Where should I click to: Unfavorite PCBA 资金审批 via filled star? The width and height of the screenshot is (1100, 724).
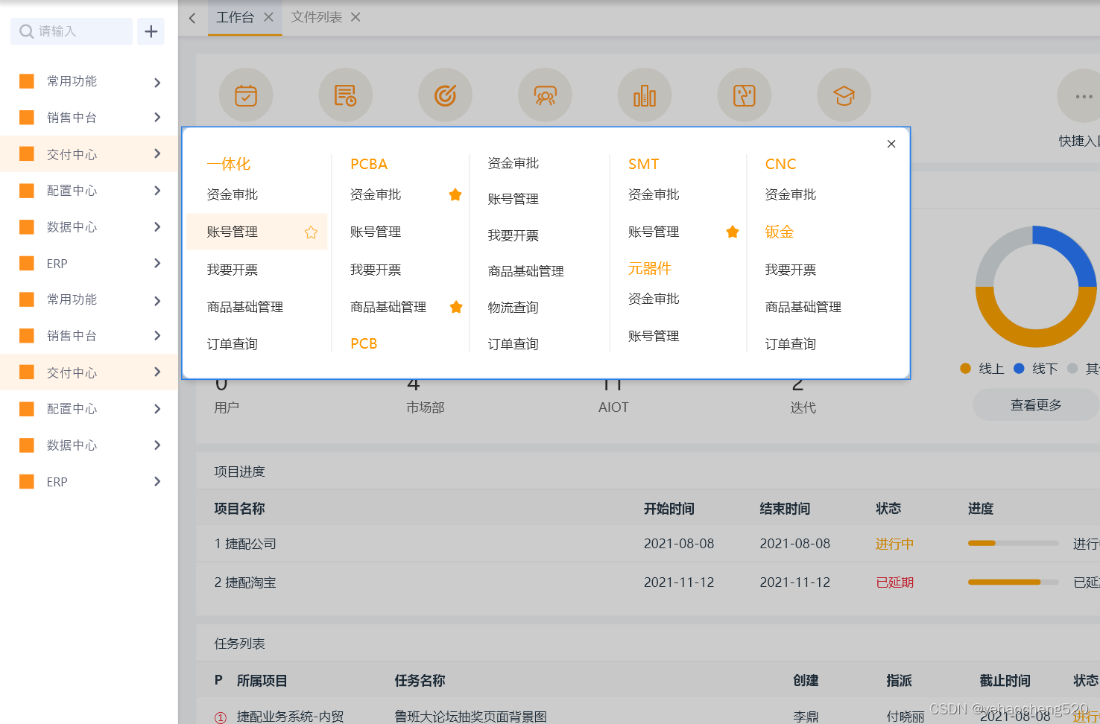click(455, 194)
